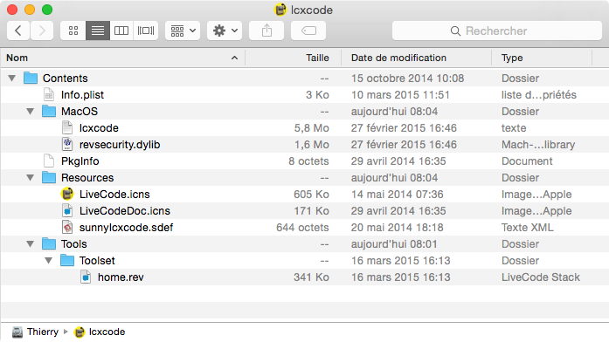Go forward with the right chevron button
Image resolution: width=609 pixels, height=342 pixels.
(42, 31)
